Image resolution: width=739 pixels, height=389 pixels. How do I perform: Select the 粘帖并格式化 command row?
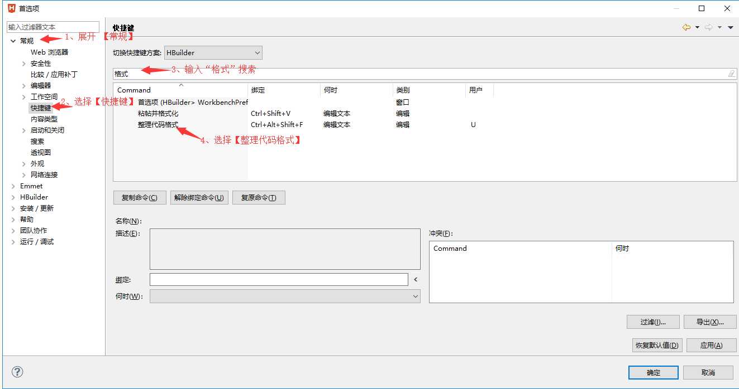(158, 114)
